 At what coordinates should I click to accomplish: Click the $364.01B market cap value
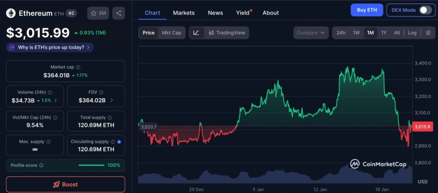[x=56, y=75]
